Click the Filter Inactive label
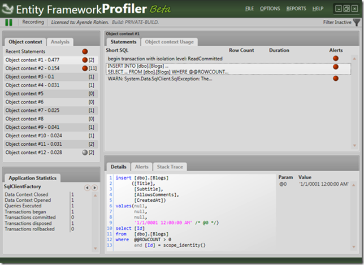This screenshot has height=265, width=364. pyautogui.click(x=337, y=22)
